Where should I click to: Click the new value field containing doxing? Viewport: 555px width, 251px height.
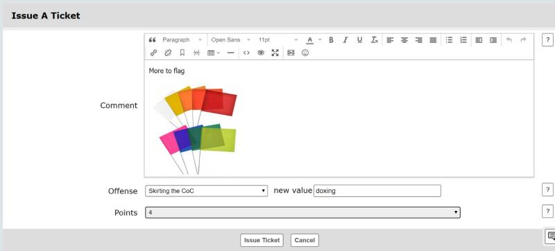pos(377,191)
